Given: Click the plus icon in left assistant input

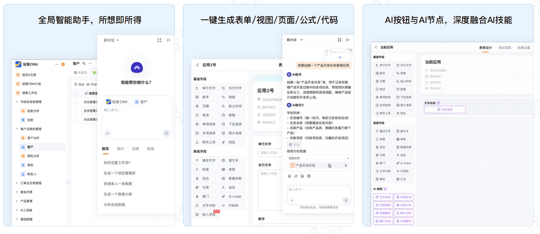Looking at the screenshot, I should coord(107,133).
